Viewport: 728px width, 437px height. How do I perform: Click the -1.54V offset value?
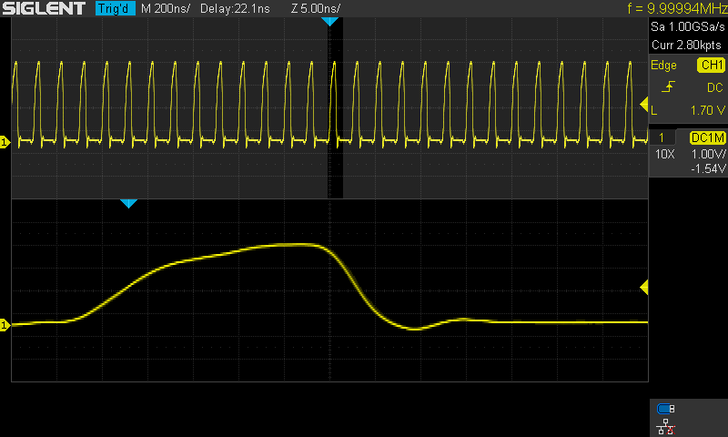(708, 168)
